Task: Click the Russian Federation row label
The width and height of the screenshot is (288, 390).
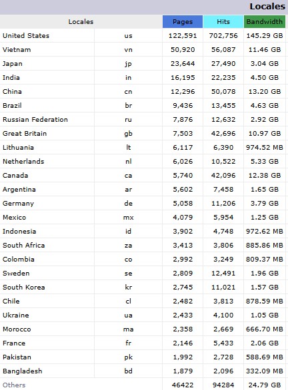Action: (35, 119)
